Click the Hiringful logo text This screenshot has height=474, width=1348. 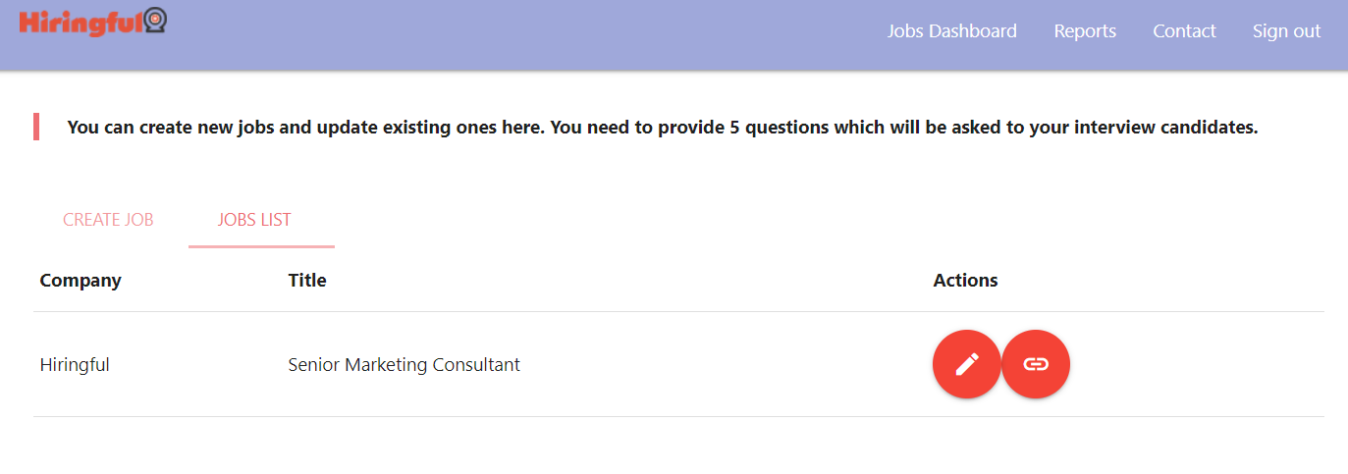tap(81, 23)
